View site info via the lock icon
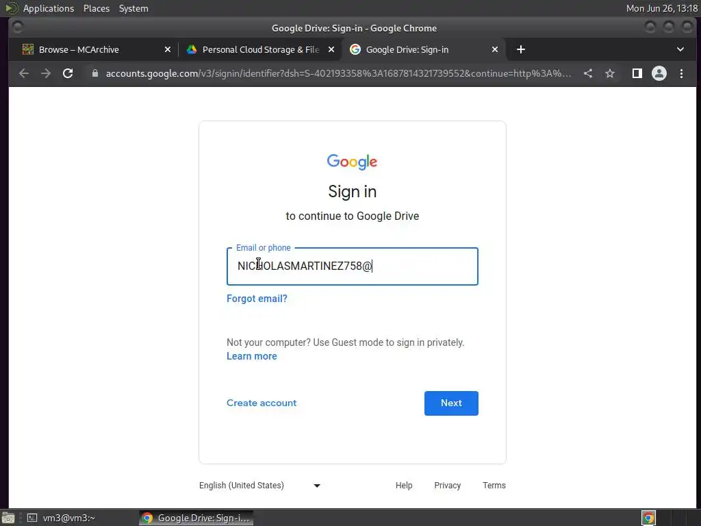This screenshot has height=526, width=701. click(x=94, y=73)
